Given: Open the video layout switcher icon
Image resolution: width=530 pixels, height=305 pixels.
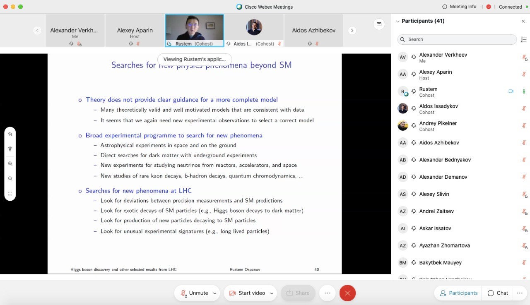Looking at the screenshot, I should point(378,24).
